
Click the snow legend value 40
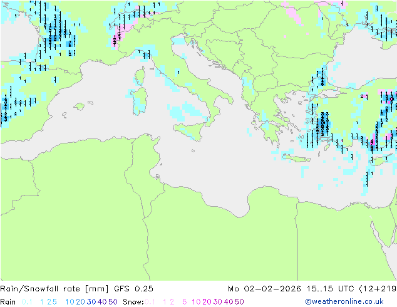(x=229, y=302)
